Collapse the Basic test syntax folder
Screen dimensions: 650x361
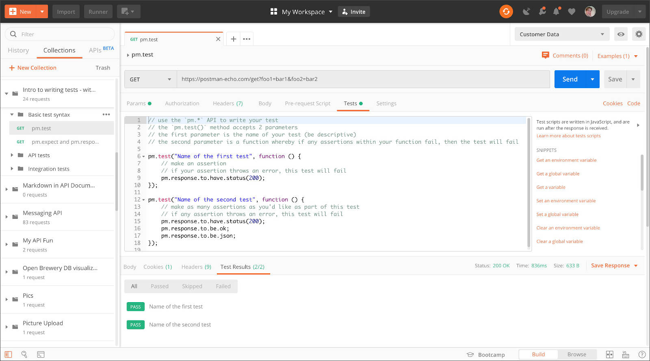(x=12, y=115)
